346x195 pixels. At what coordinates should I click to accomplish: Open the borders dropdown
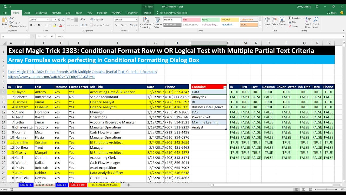[x=49, y=25]
